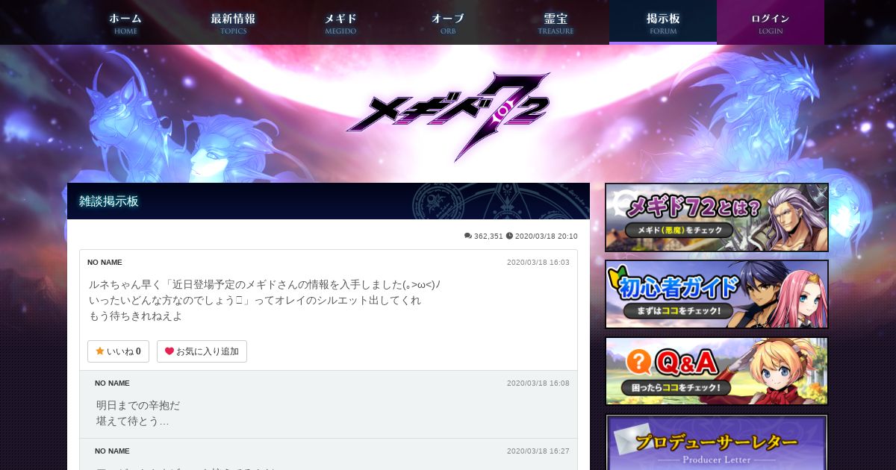
Task: Open the 霊宝 TREASURE section
Action: (556, 22)
